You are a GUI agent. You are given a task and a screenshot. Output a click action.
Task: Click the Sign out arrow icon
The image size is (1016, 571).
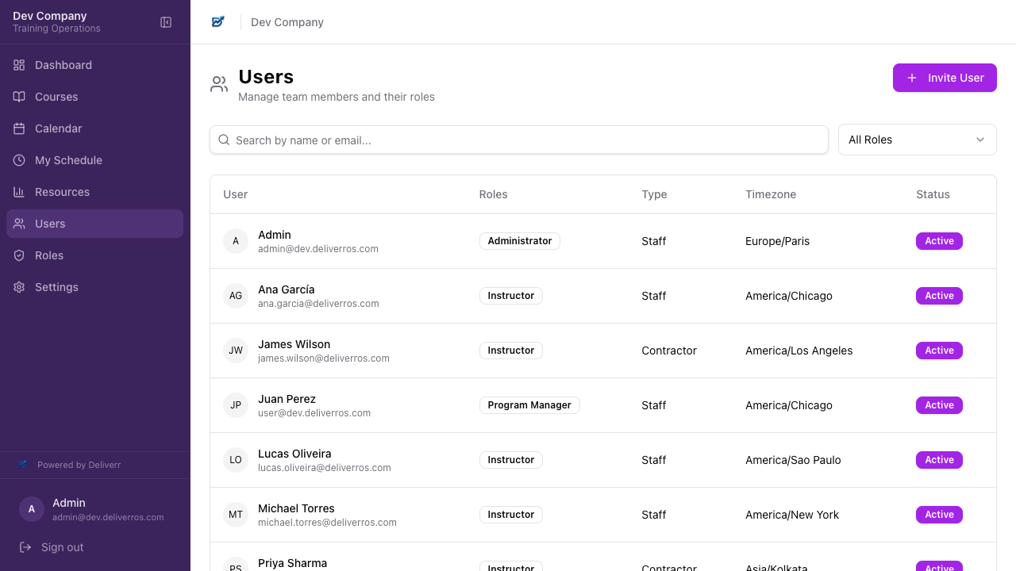[x=25, y=547]
